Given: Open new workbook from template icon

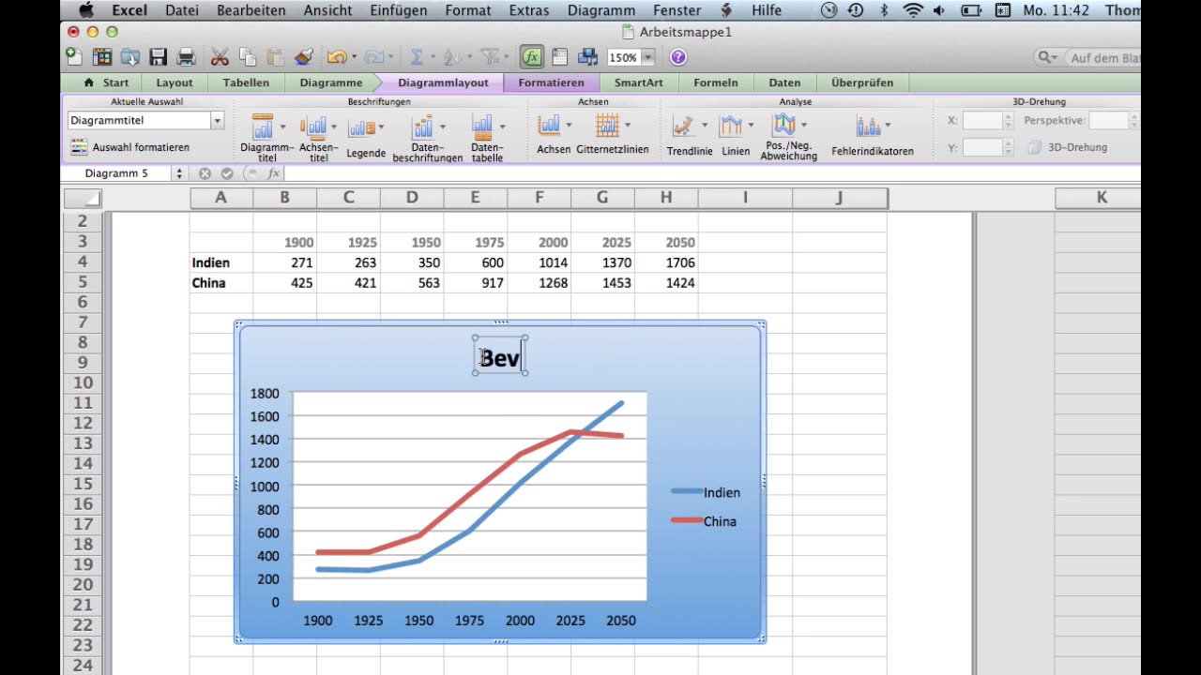Looking at the screenshot, I should pyautogui.click(x=102, y=57).
